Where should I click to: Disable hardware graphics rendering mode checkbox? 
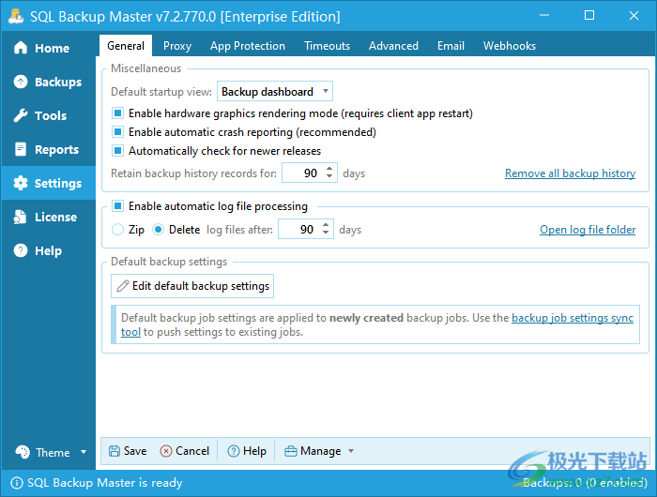click(118, 113)
